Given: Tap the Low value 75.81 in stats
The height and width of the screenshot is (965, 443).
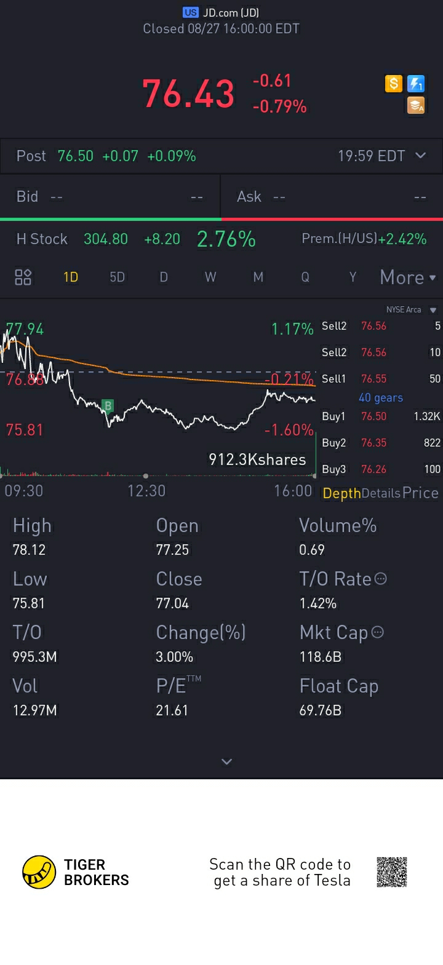Looking at the screenshot, I should click(28, 603).
